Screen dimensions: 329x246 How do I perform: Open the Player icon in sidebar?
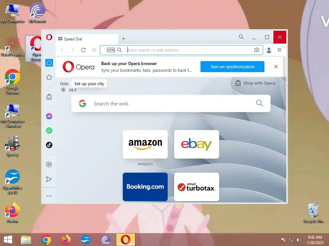click(49, 164)
